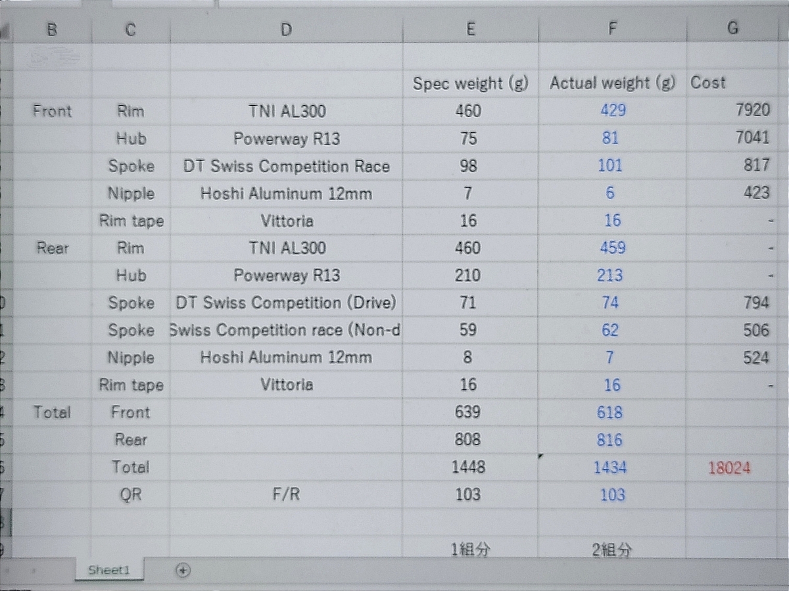Screen dimensions: 789x591
Task: Select column D header
Action: 286,28
